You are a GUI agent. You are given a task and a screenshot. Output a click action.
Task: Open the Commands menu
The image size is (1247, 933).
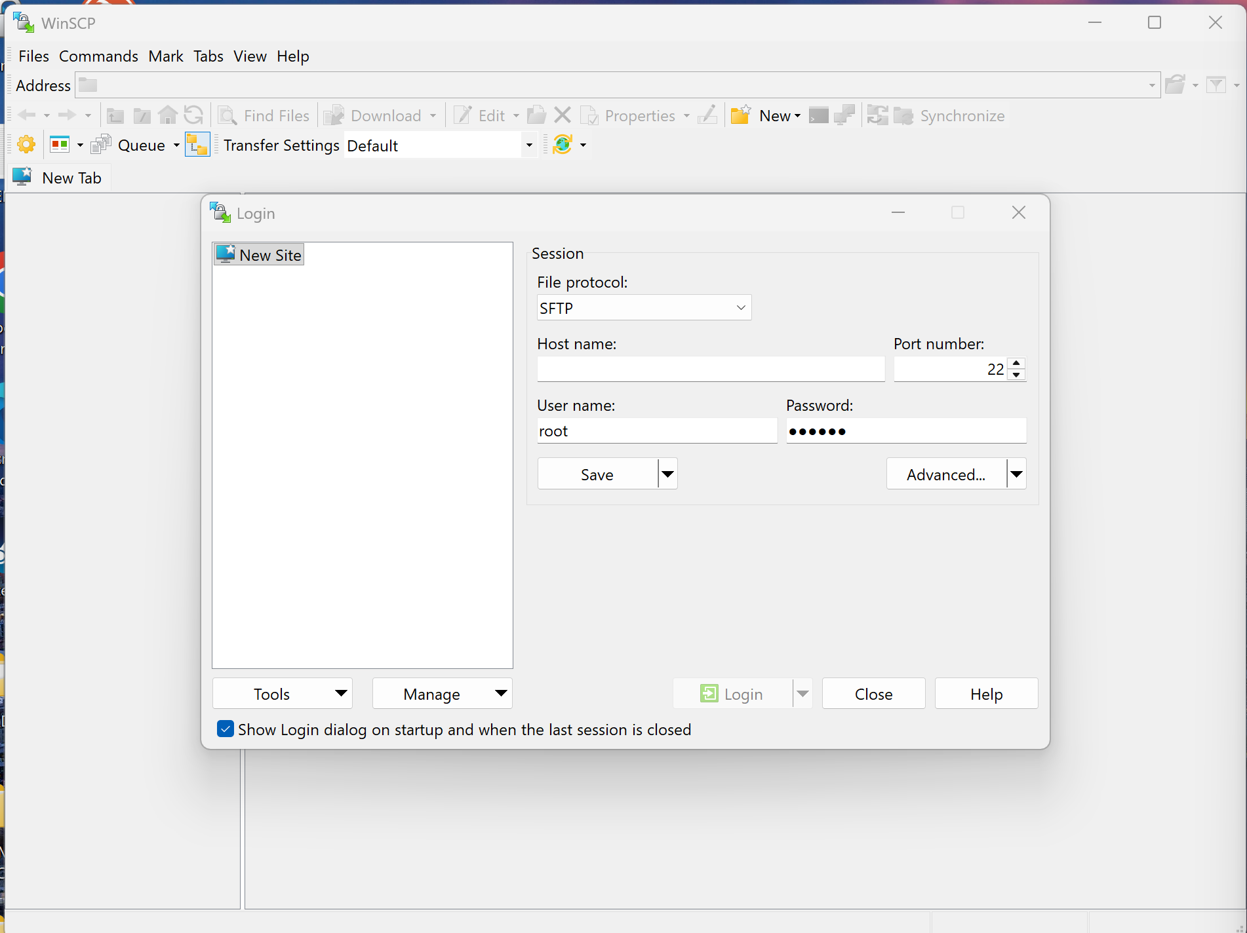click(x=98, y=56)
